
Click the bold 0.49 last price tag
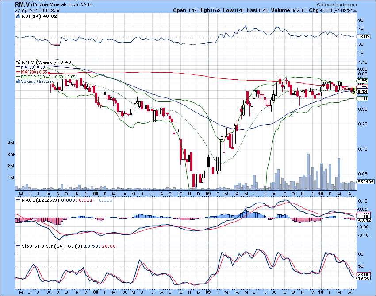pos(362,91)
